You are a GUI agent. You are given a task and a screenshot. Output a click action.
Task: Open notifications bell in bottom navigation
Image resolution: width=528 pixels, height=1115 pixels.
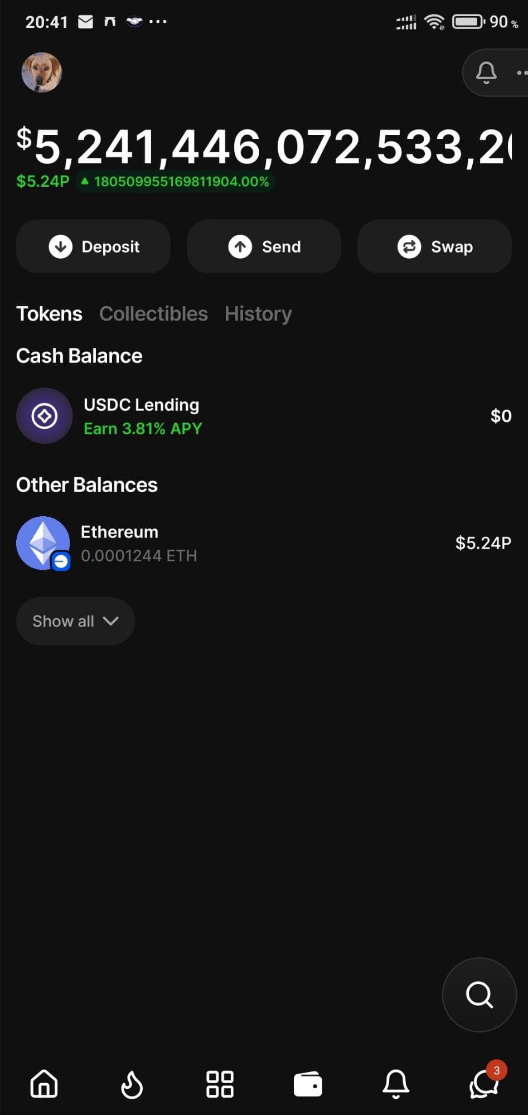pyautogui.click(x=396, y=1085)
